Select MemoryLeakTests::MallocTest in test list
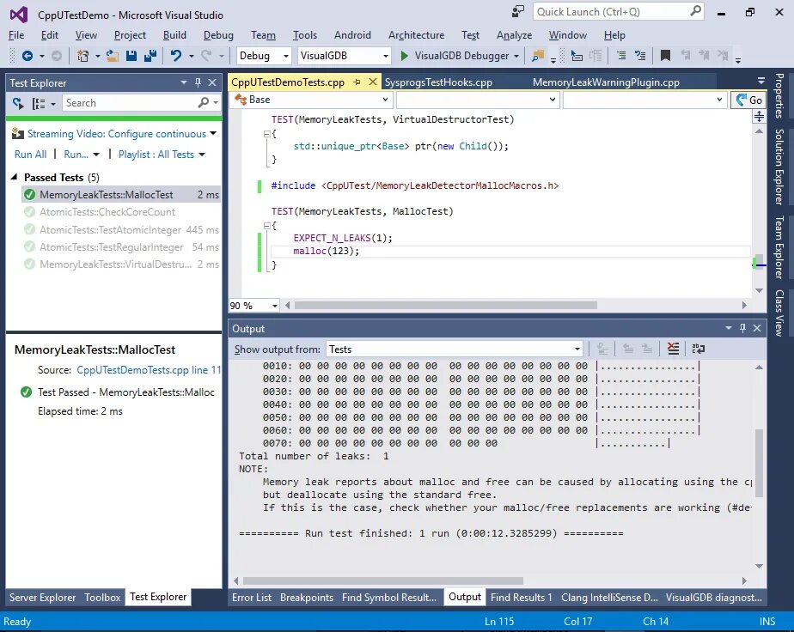The image size is (794, 632). point(121,195)
